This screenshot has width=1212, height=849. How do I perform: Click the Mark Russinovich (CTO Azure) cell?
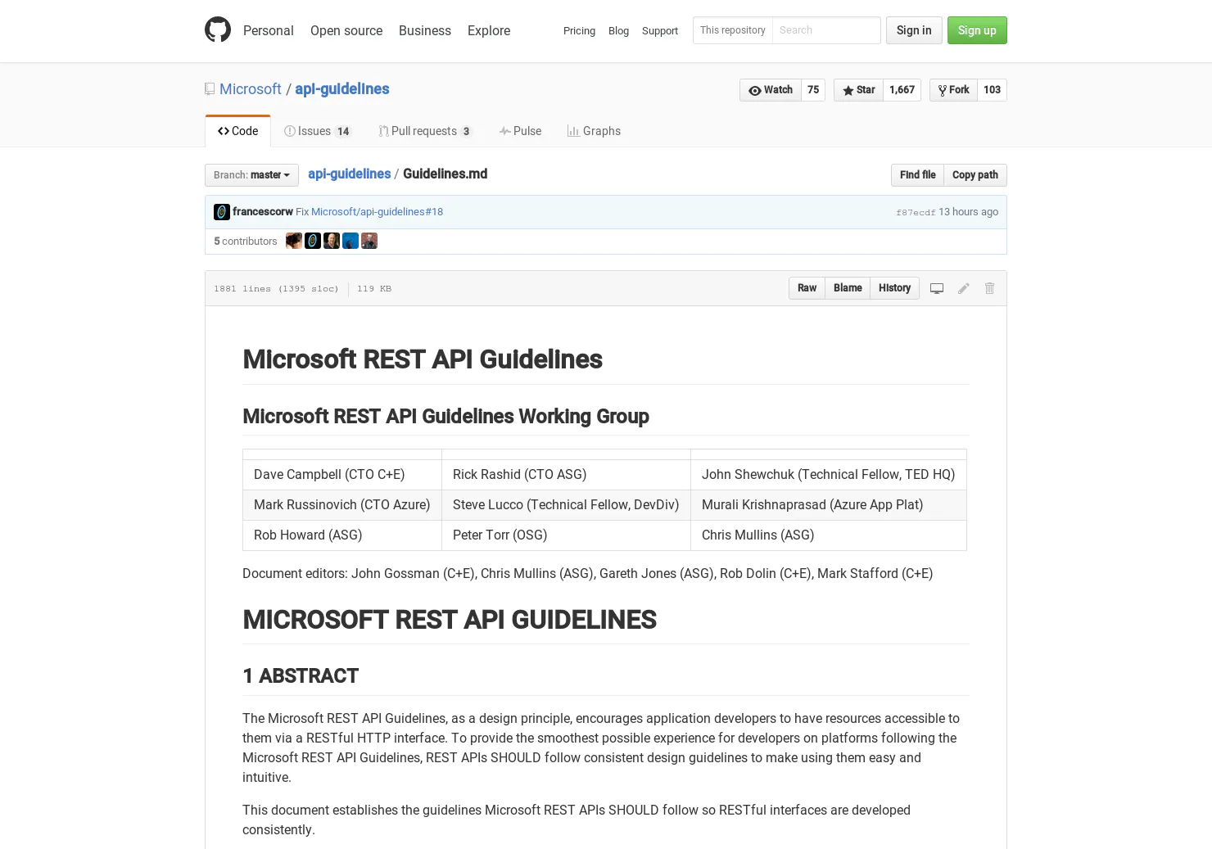(x=342, y=505)
